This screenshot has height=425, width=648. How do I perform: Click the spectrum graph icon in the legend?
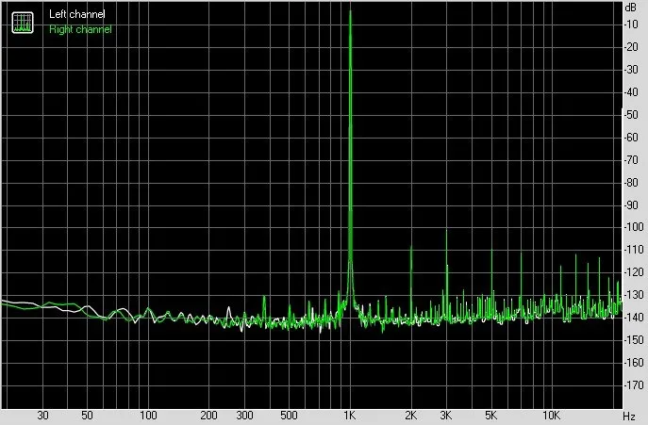pos(23,23)
